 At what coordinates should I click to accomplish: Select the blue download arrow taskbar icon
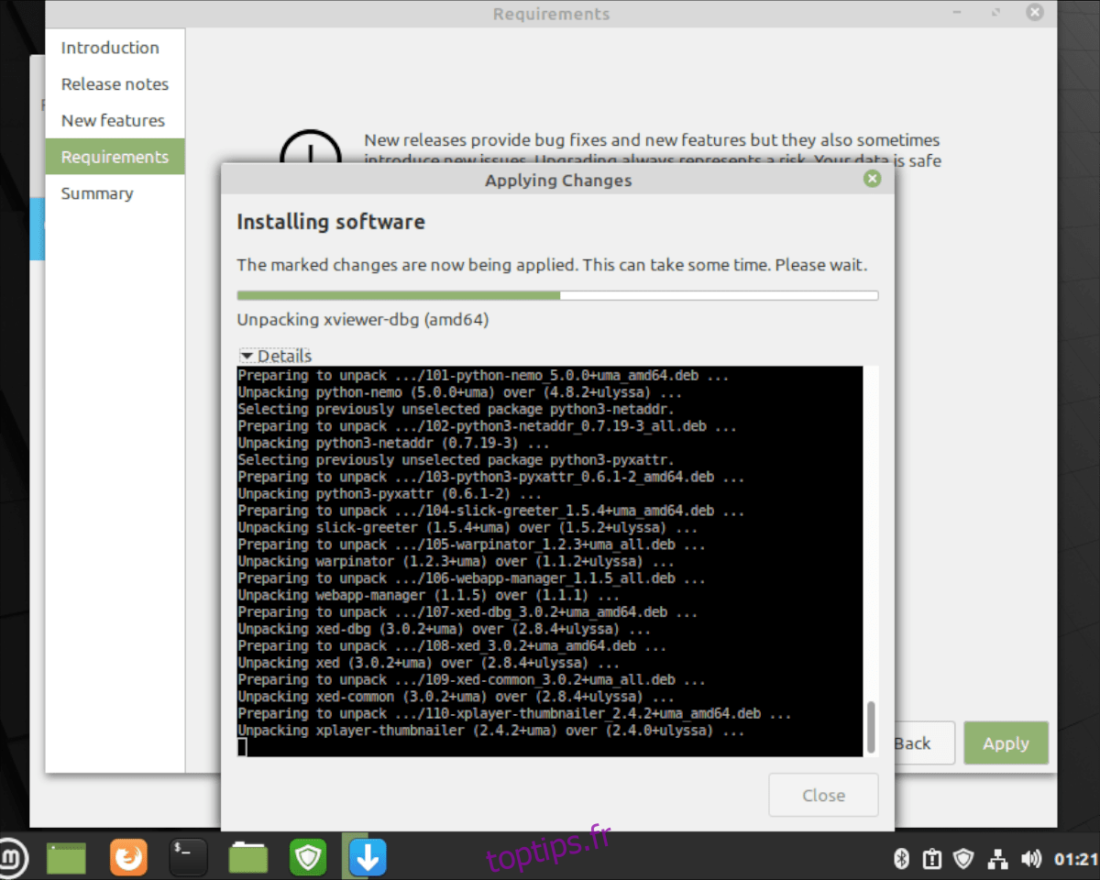pos(368,858)
